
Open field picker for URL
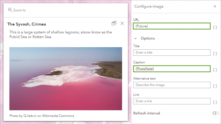point(215,27)
